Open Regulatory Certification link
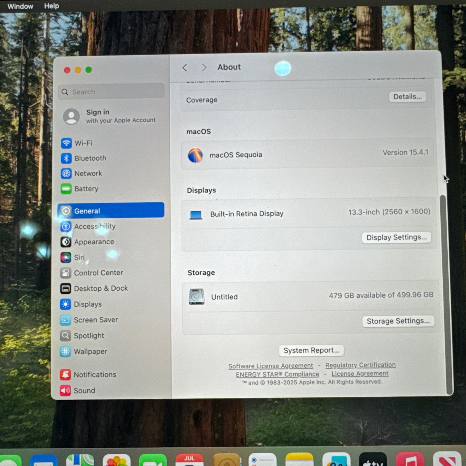Screen dimensions: 466x466 (360, 365)
